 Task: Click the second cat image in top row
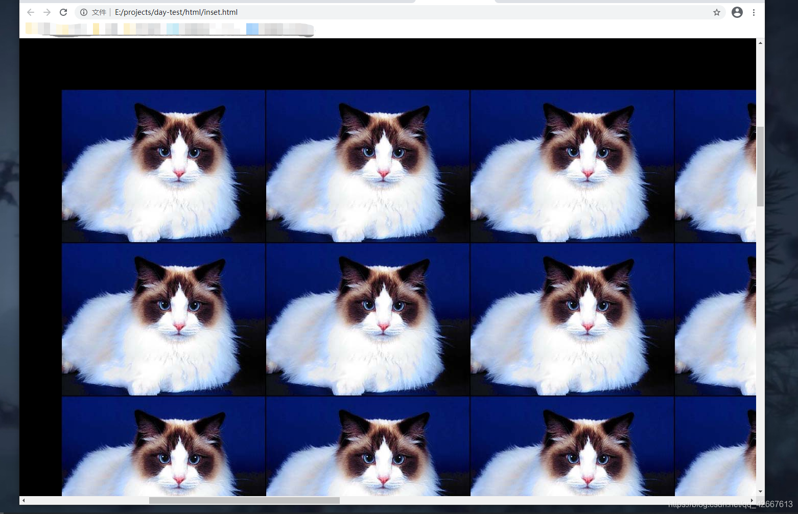click(368, 166)
